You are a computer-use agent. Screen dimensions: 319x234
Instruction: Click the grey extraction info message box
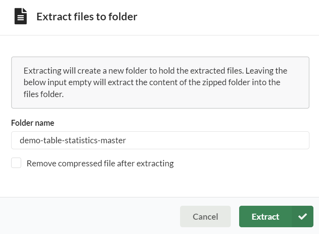(x=160, y=82)
